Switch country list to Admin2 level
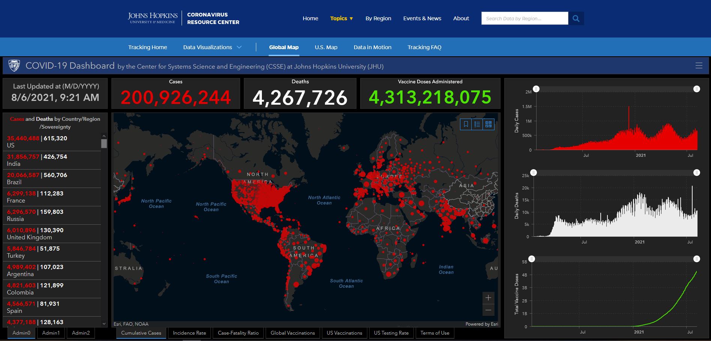Screen dimensions: 711x341 (x=81, y=333)
